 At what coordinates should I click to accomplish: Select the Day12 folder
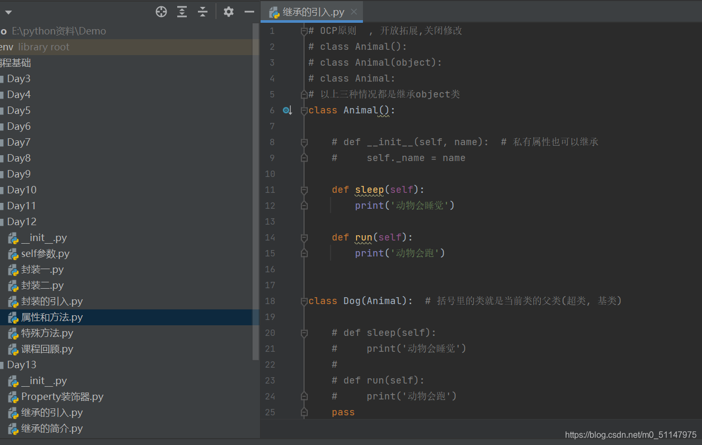point(22,222)
